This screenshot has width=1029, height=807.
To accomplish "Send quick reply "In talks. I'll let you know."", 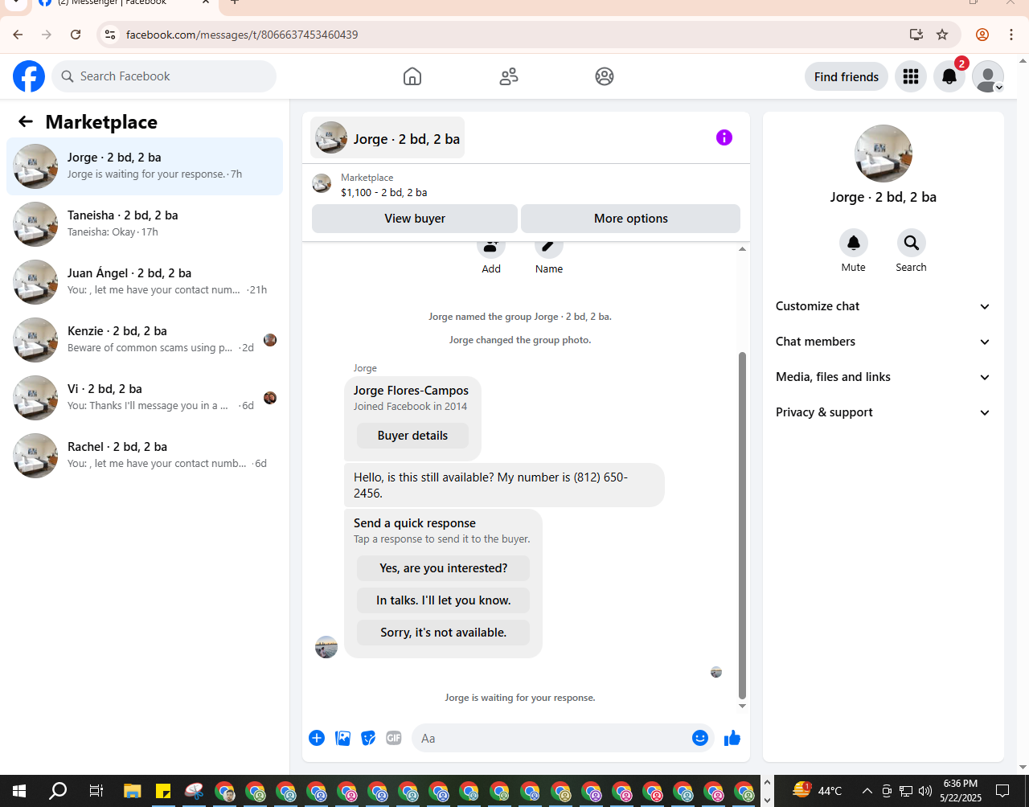I will click(444, 600).
